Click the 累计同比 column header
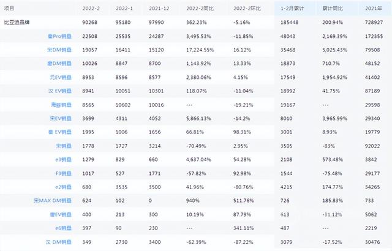 [332, 8]
